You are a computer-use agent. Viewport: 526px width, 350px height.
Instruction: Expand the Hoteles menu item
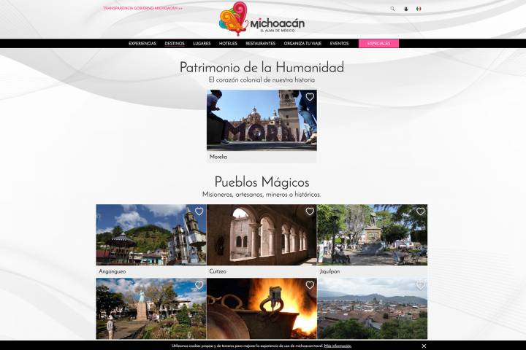pos(228,44)
